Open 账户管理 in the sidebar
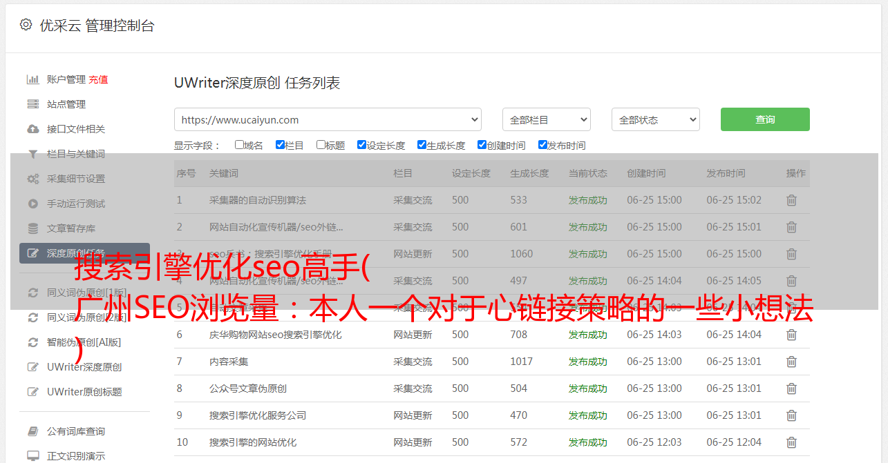Viewport: 888px width, 463px height. 66,79
